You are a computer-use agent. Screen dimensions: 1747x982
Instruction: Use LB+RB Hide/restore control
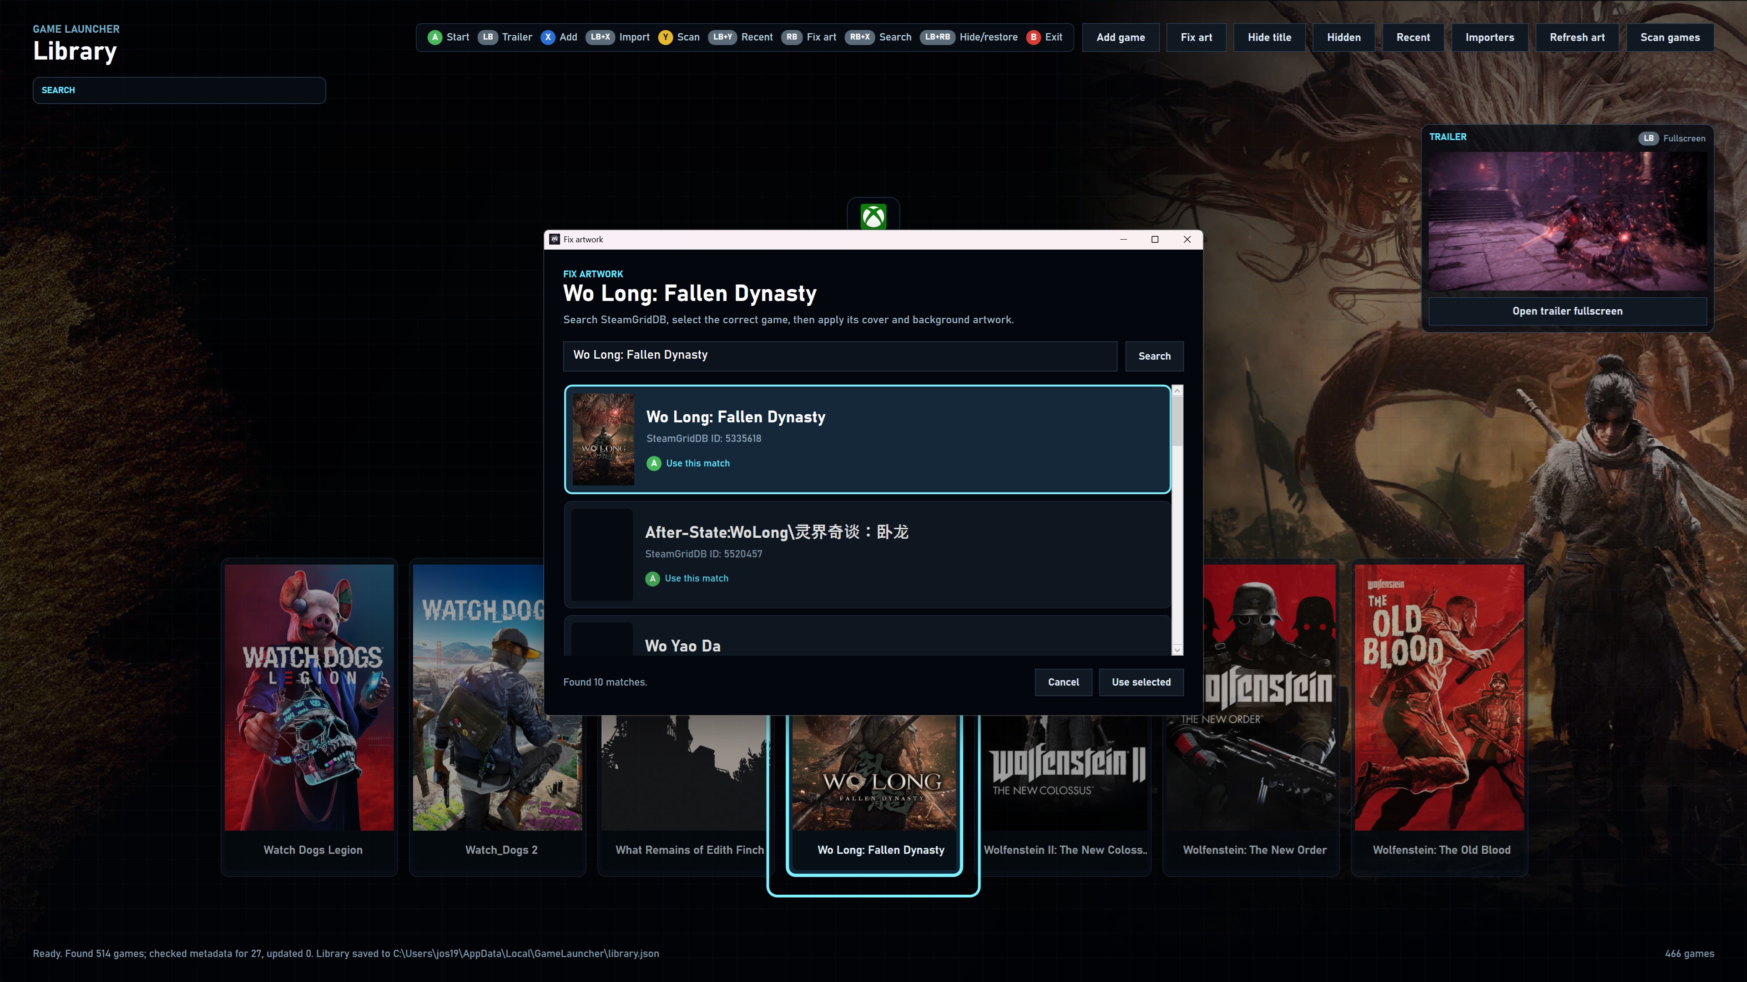(938, 37)
